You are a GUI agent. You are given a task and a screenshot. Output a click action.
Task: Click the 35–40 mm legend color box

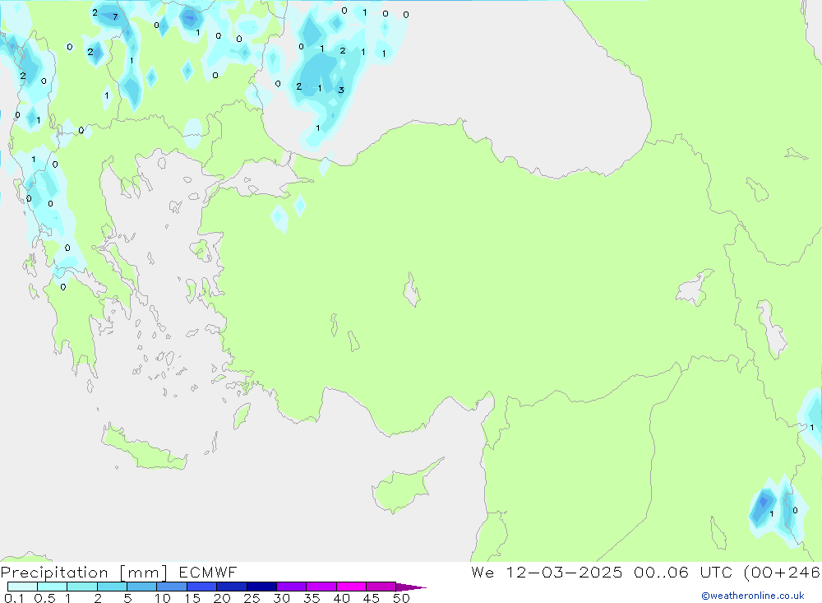pyautogui.click(x=321, y=587)
